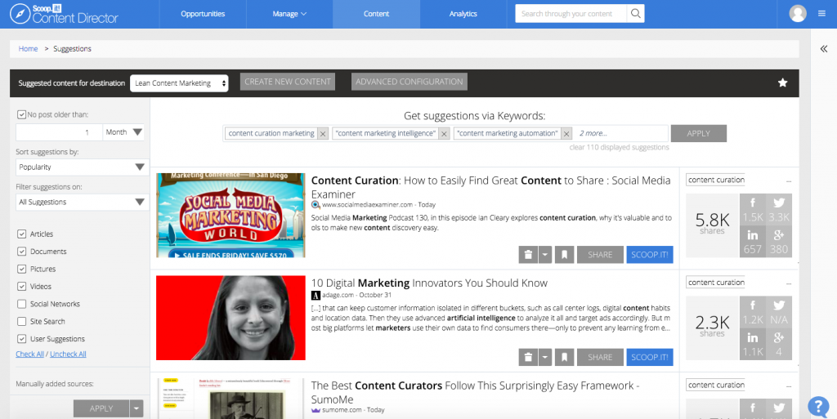Collapse the right sidebar with double chevron
Image resolution: width=837 pixels, height=419 pixels.
click(824, 49)
